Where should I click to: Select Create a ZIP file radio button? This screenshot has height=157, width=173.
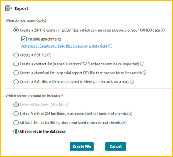[x=16, y=30]
